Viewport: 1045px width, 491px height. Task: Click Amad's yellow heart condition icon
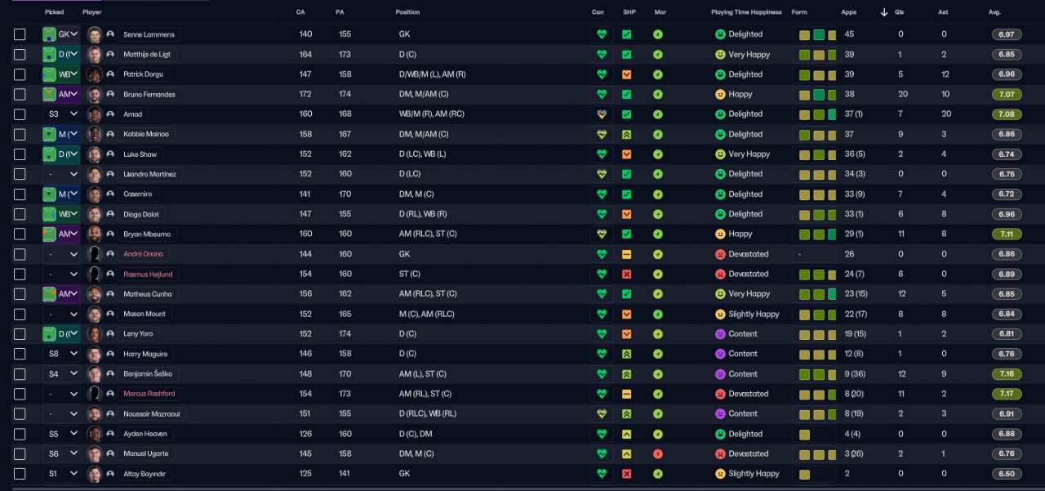[x=602, y=114]
